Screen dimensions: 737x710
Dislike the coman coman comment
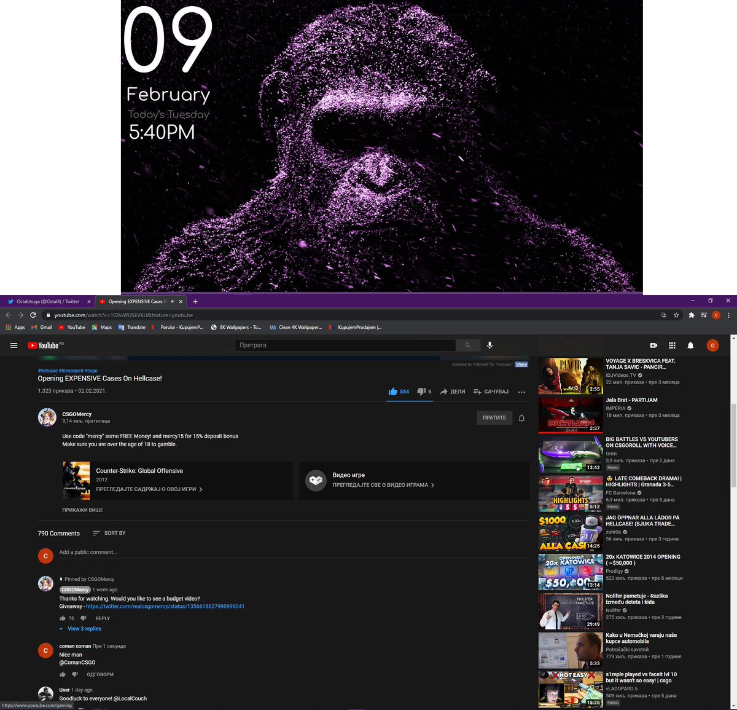75,674
